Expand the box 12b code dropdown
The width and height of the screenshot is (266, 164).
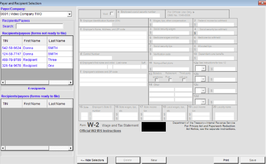pyautogui.click(x=203, y=79)
